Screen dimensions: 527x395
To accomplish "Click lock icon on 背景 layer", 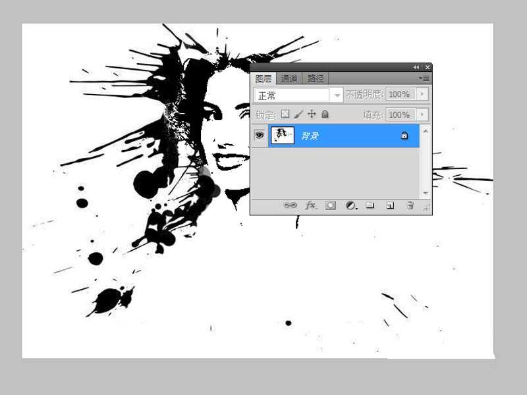I will [404, 136].
